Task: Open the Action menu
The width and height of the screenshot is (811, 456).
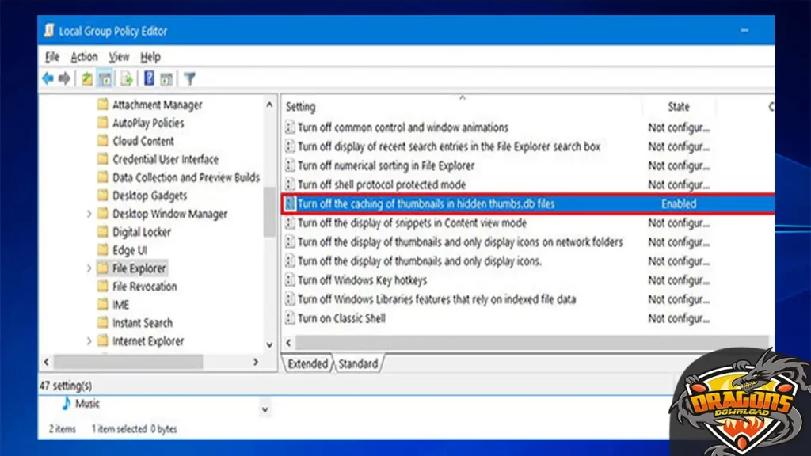Action: [x=84, y=57]
